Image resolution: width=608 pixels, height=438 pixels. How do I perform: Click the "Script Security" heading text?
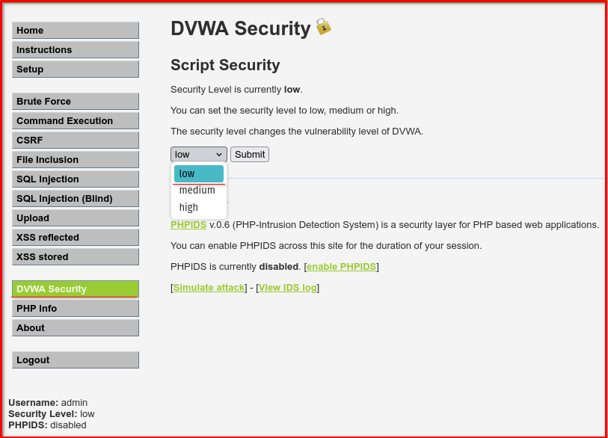225,65
